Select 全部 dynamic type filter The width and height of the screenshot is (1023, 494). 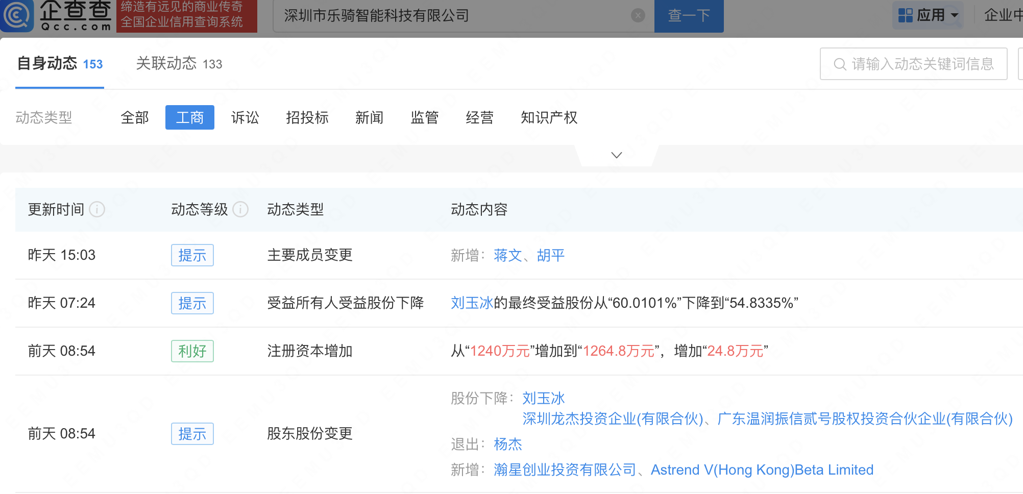click(135, 118)
